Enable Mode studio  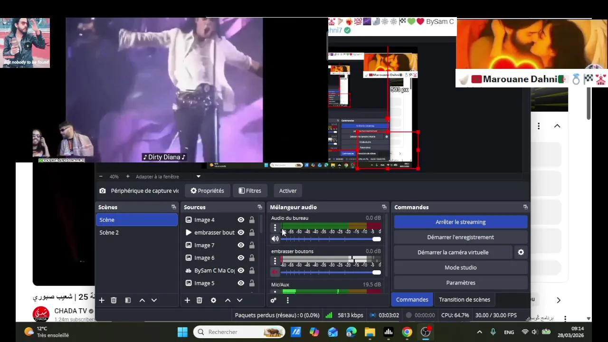(x=461, y=267)
